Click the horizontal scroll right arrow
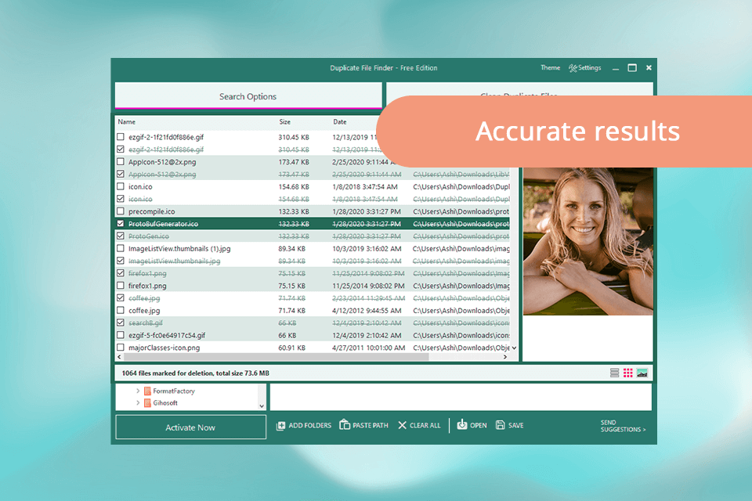The height and width of the screenshot is (501, 752). [505, 357]
